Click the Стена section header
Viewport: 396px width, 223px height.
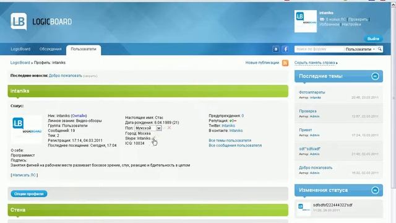[x=148, y=210]
